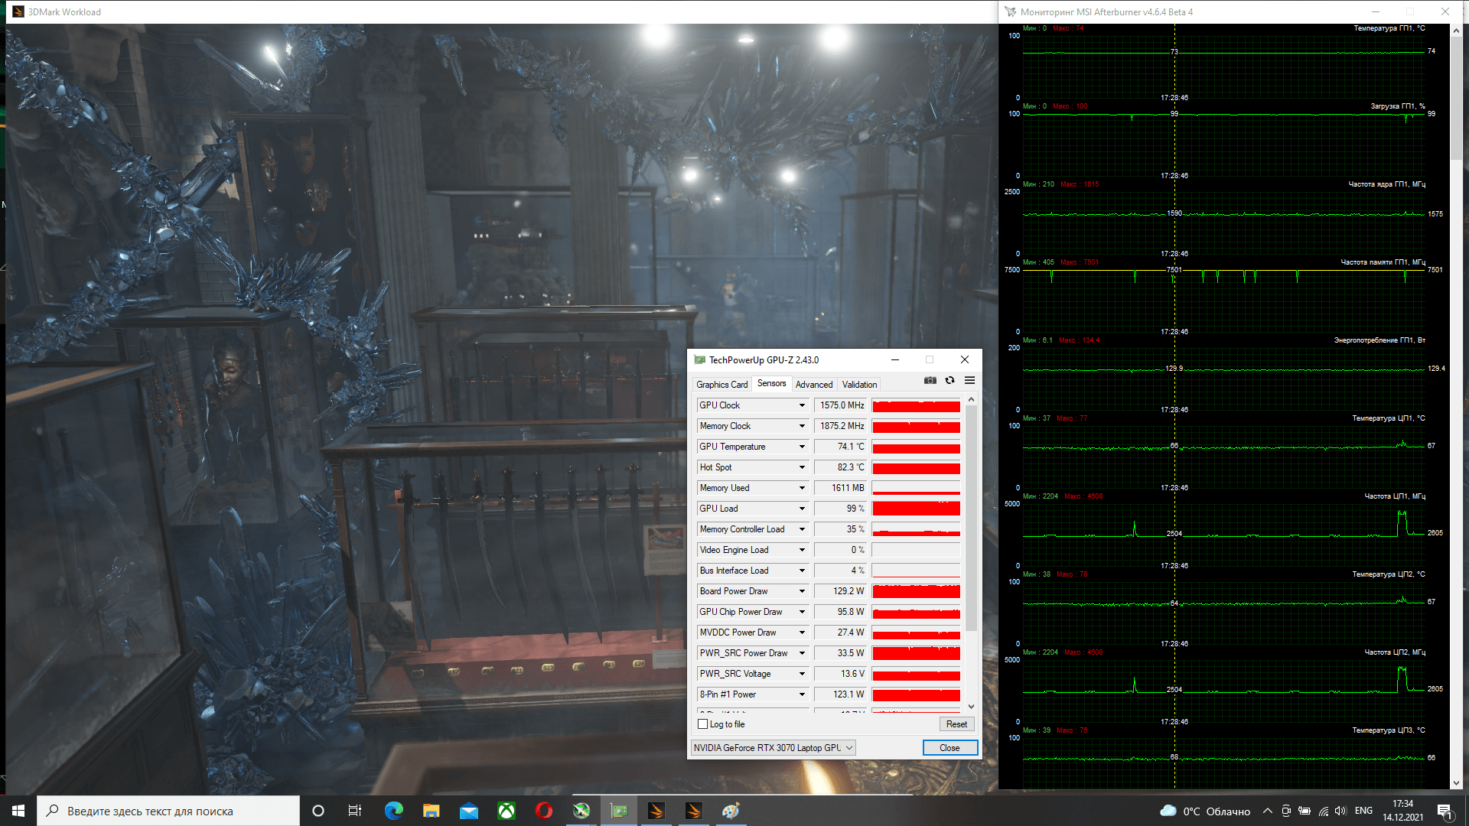
Task: Open File Explorer from the taskbar
Action: [431, 811]
